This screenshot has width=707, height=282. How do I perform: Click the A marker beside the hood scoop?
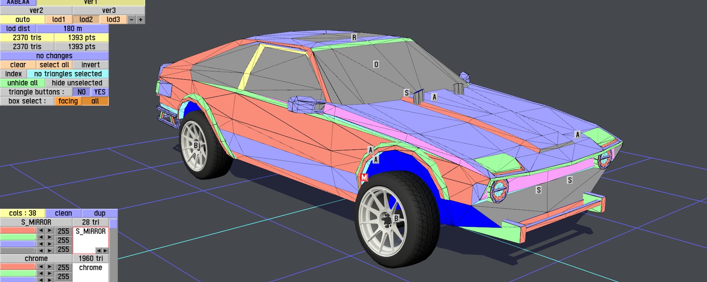click(434, 97)
